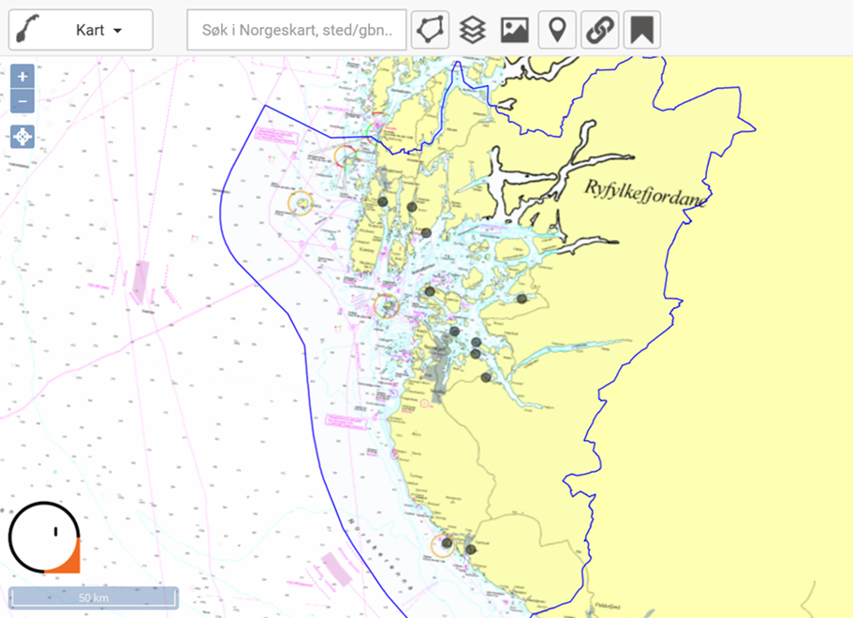Open the share link tool
Viewport: 853px width, 618px height.
pos(599,30)
